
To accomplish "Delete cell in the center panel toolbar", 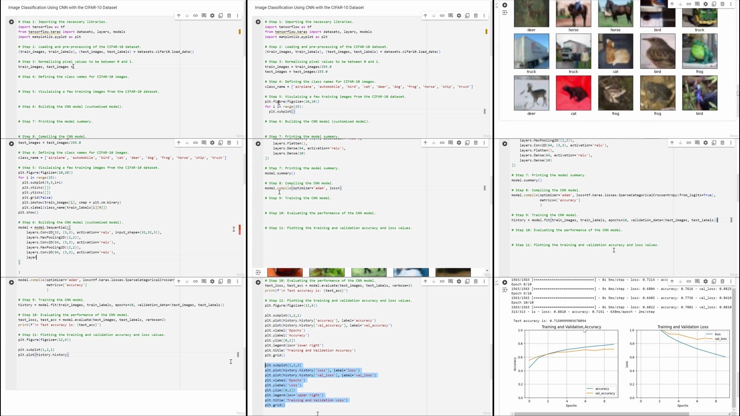I will pos(476,143).
